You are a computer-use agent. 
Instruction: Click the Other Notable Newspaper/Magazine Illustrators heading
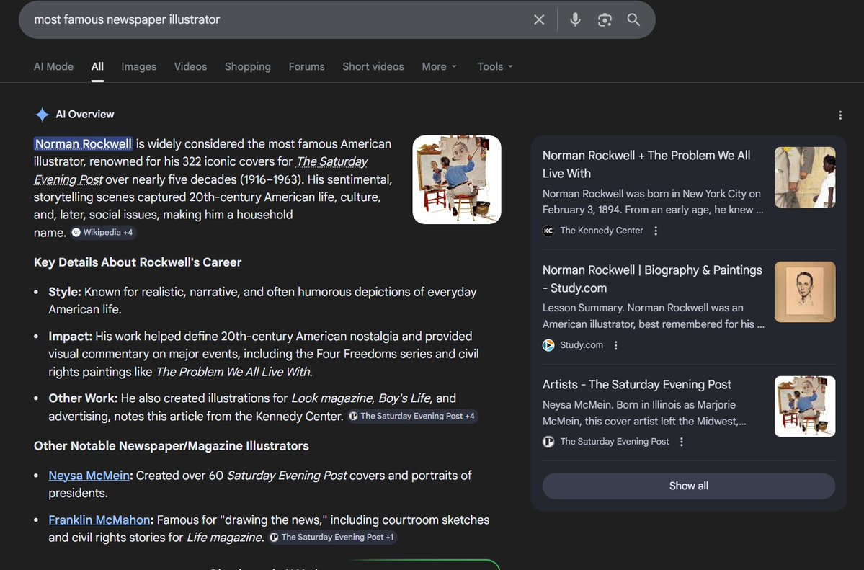click(x=172, y=446)
